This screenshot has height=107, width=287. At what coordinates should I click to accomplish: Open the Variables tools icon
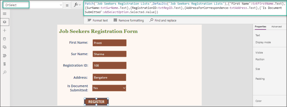[5, 64]
